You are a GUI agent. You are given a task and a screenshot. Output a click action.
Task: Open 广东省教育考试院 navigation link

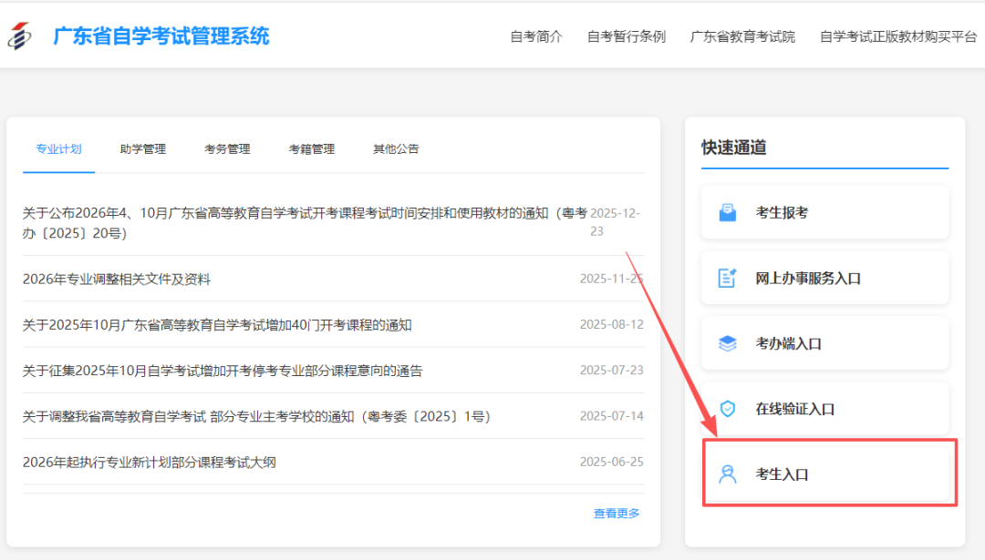click(742, 37)
